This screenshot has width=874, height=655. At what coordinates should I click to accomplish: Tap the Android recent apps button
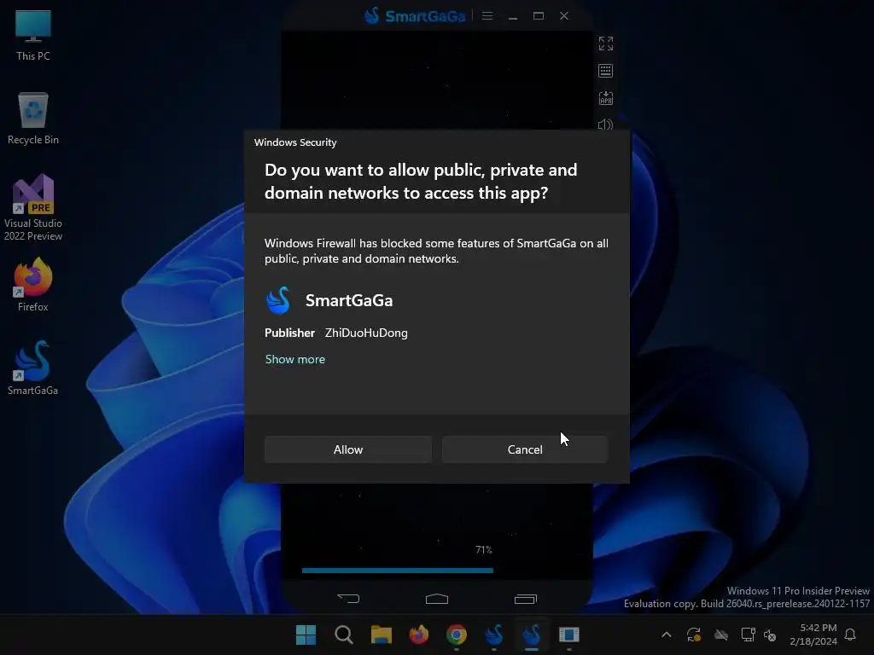point(525,599)
